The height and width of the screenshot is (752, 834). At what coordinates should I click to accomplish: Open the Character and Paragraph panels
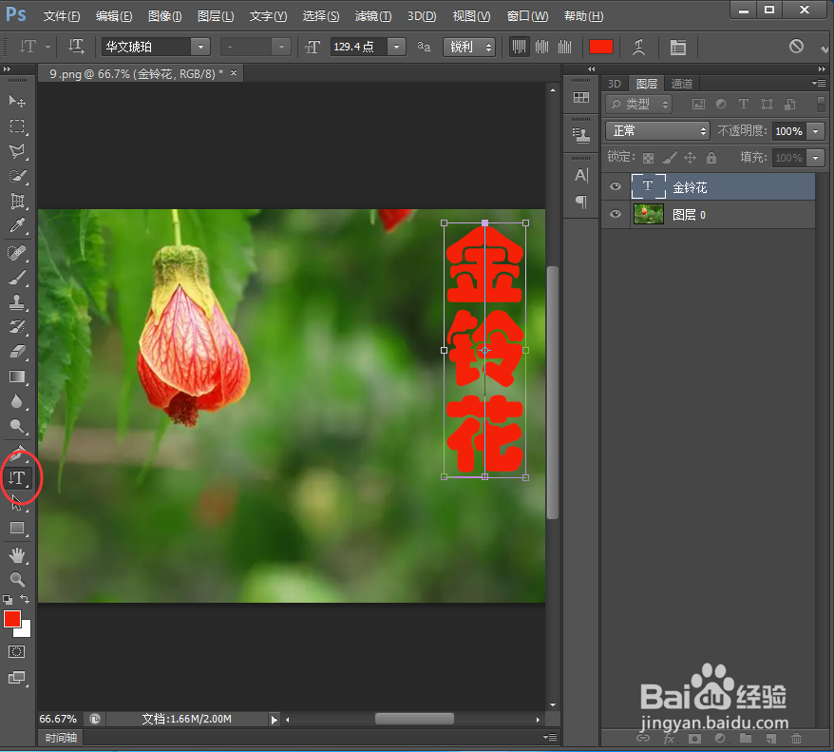(677, 47)
